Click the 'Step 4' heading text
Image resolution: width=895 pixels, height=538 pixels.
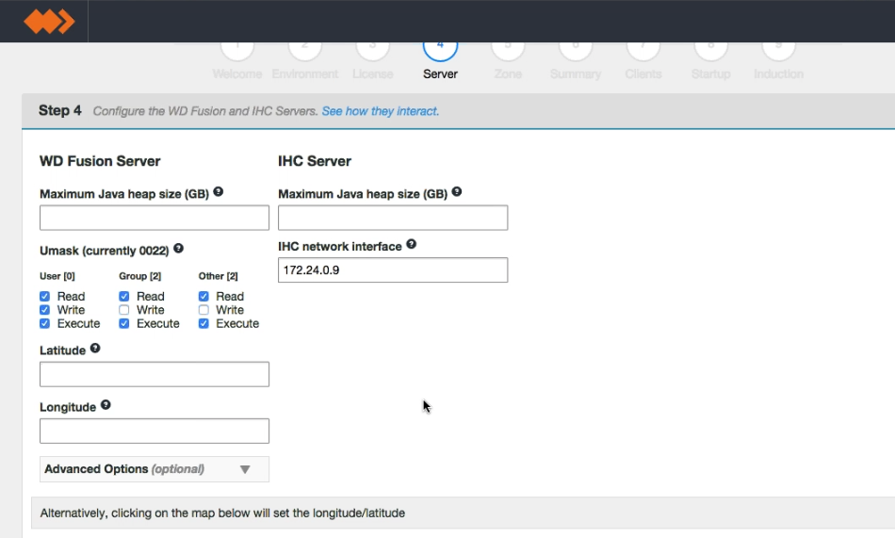(x=60, y=110)
